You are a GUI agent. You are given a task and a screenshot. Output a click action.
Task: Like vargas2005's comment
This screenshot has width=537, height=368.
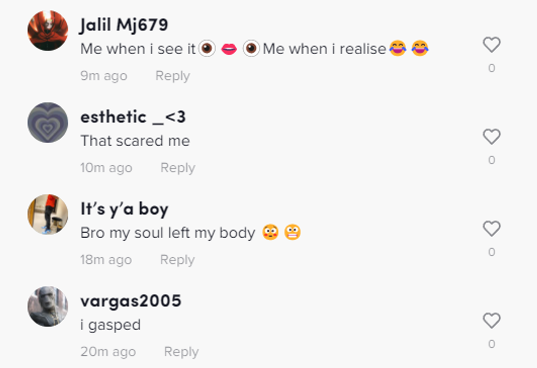(492, 320)
